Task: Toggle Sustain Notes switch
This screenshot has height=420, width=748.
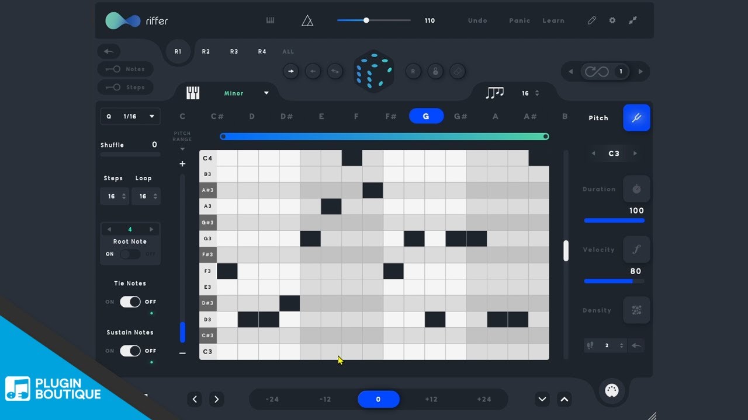Action: (x=130, y=351)
